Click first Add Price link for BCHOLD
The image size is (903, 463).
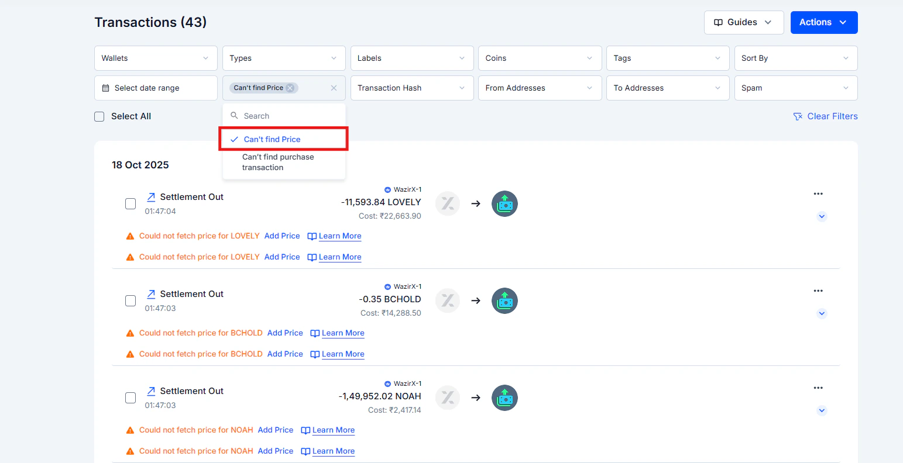[x=285, y=333]
